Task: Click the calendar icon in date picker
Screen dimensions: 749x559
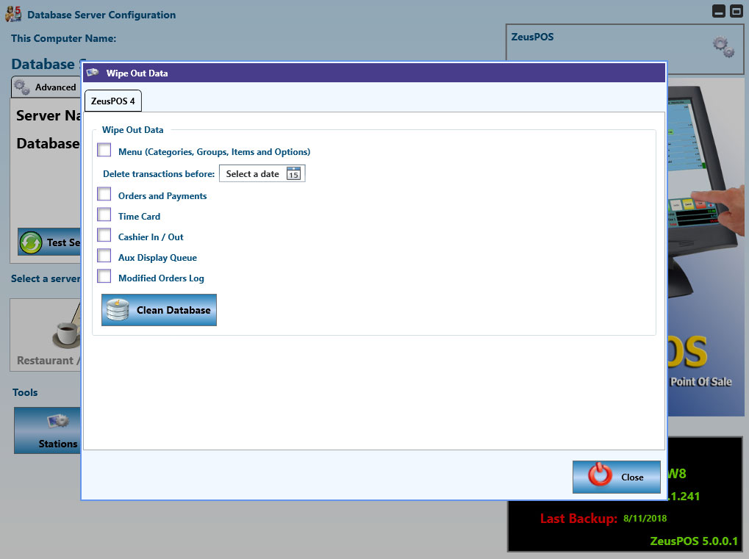Action: 293,174
